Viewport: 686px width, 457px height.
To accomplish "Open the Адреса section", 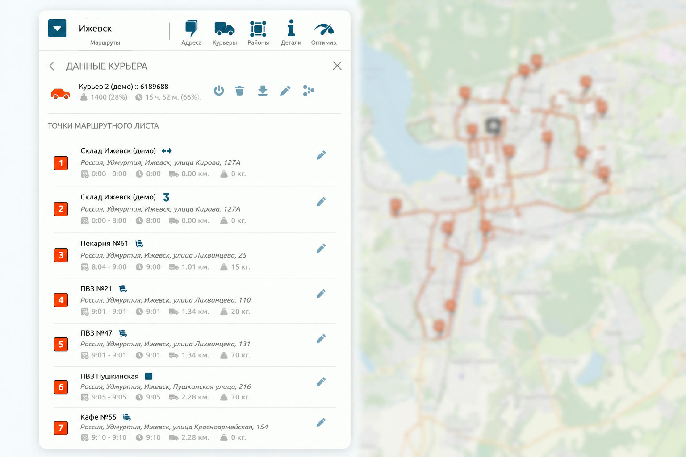I will click(x=191, y=33).
